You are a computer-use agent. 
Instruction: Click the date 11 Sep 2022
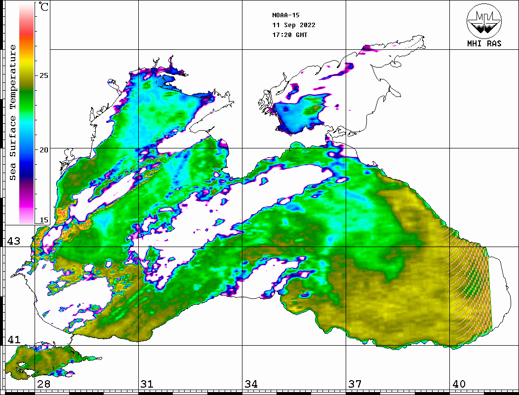pos(294,25)
